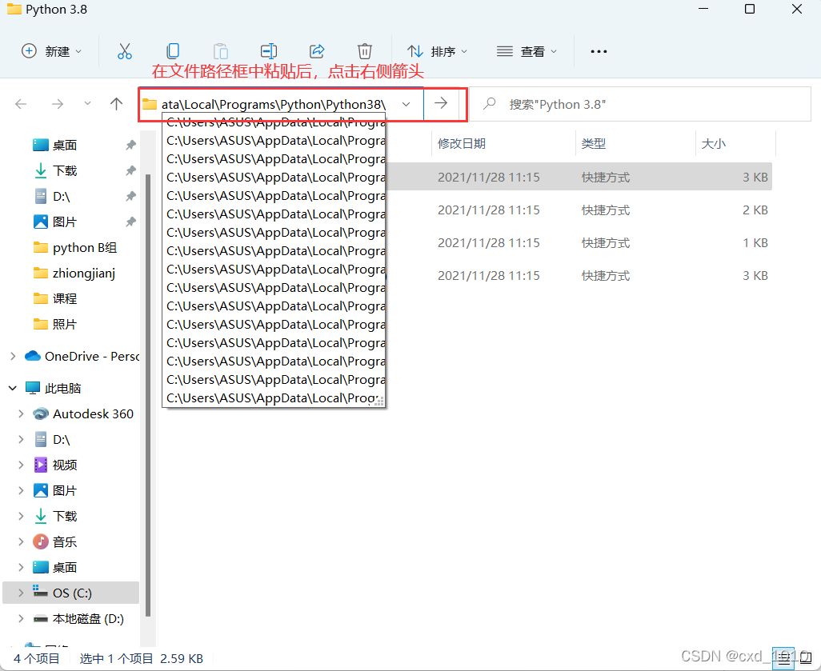821x671 pixels.
Task: Expand the Autodesk 360 node
Action: [21, 413]
